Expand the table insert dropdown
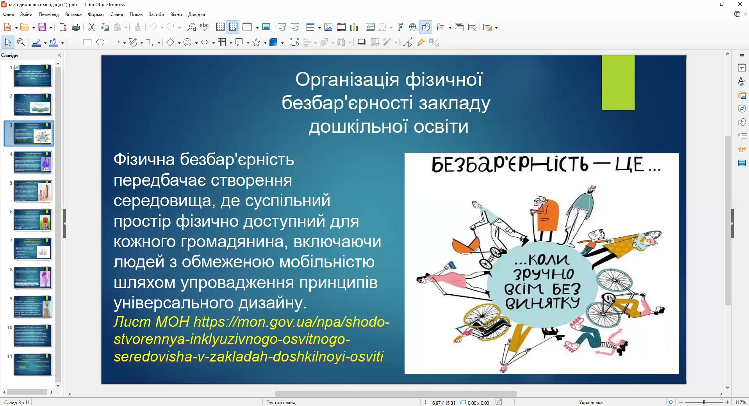Viewport: 749px width, 406px height. [319, 27]
